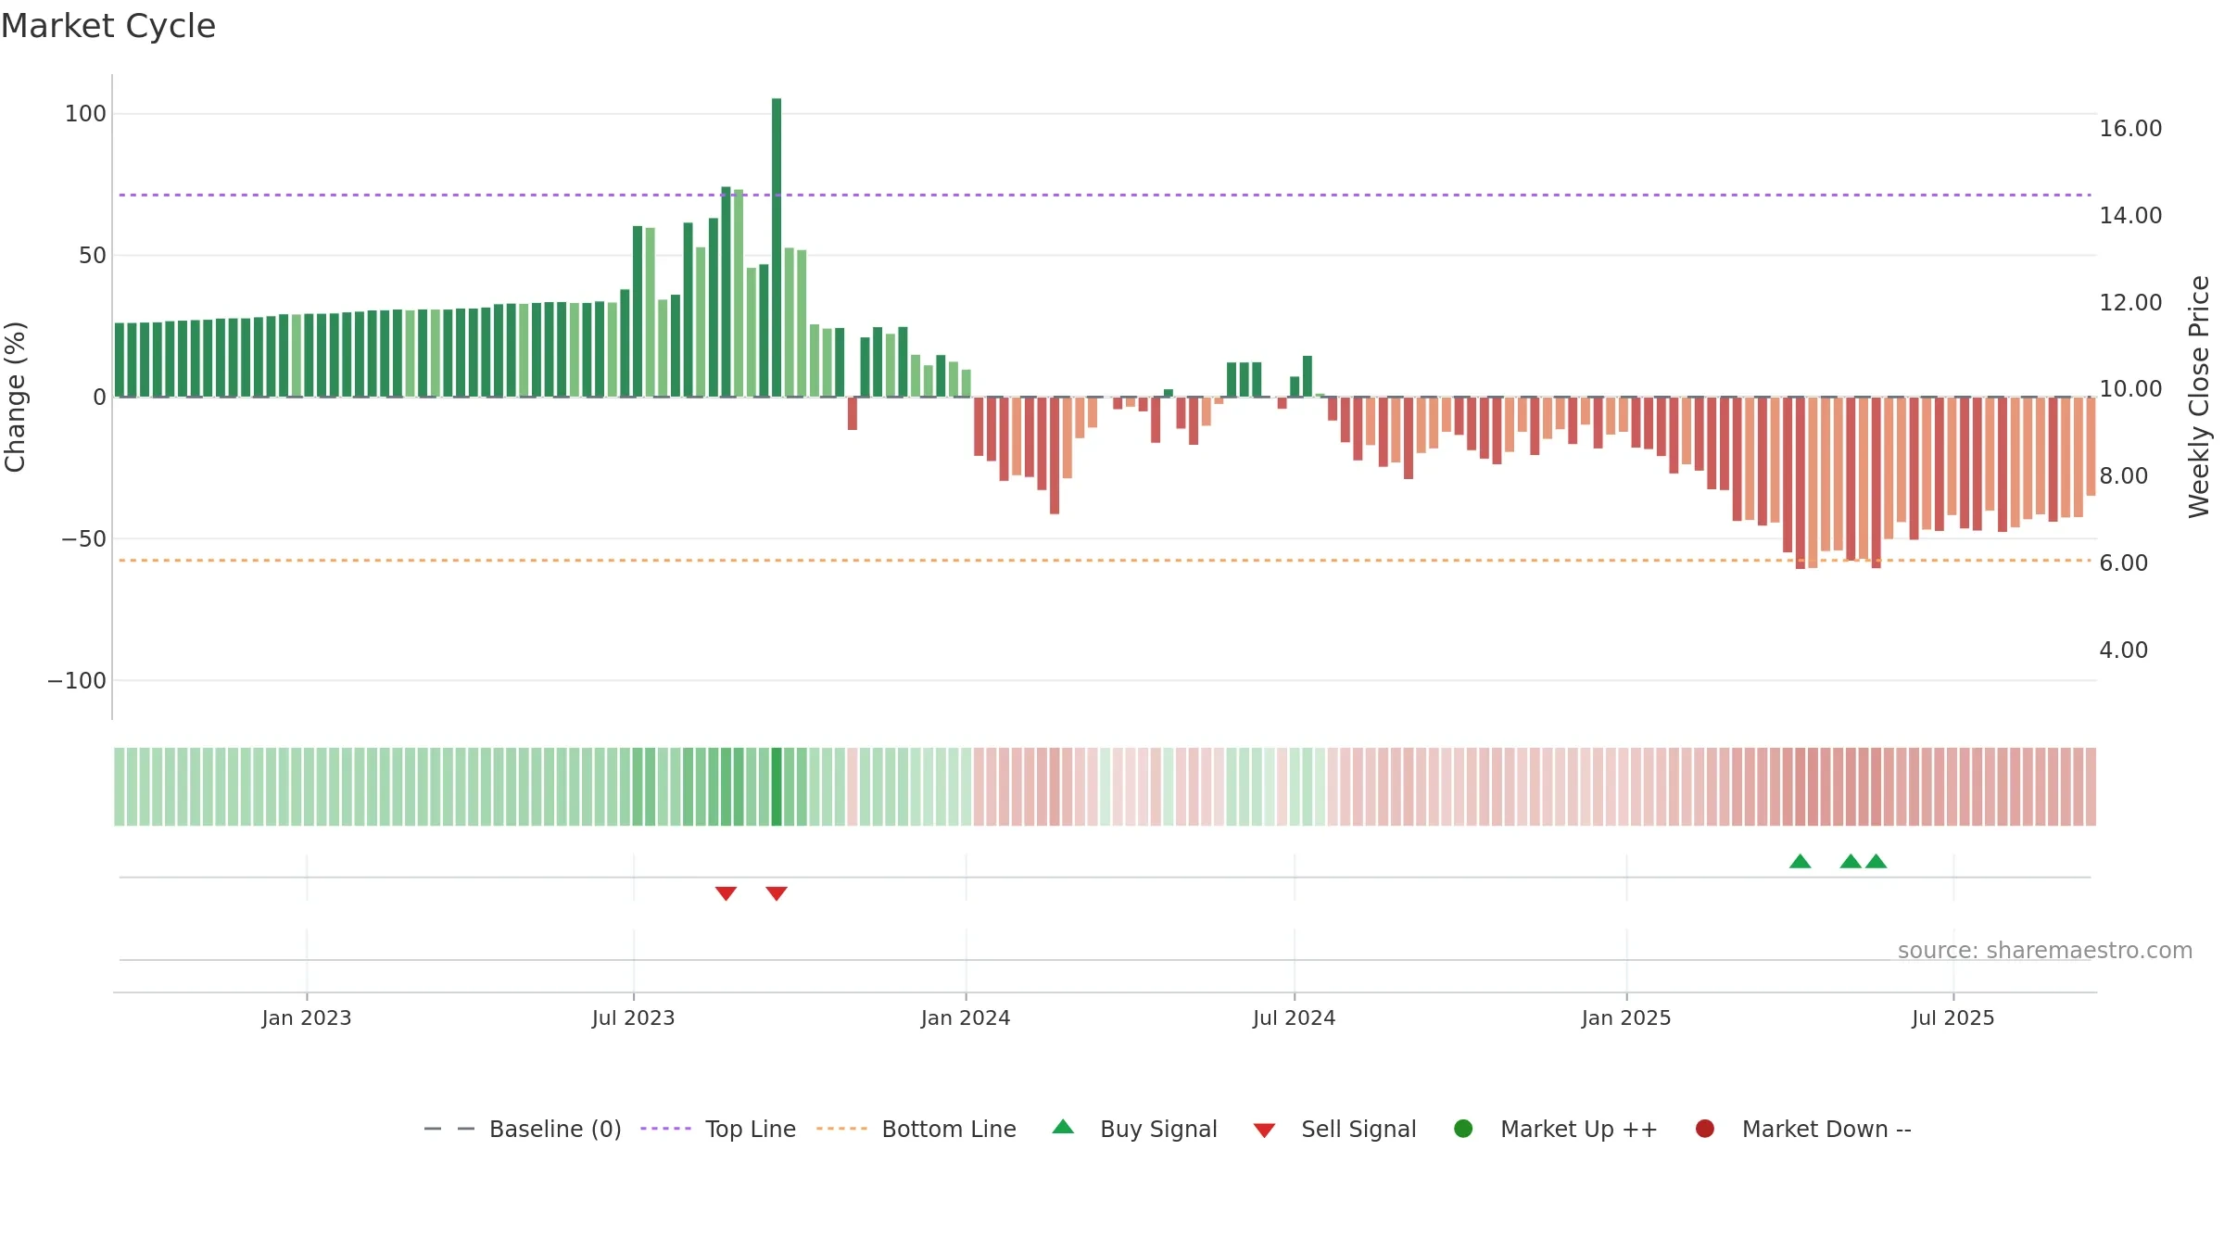
Task: Click the 8.00 price tick label
Action: 2123,476
